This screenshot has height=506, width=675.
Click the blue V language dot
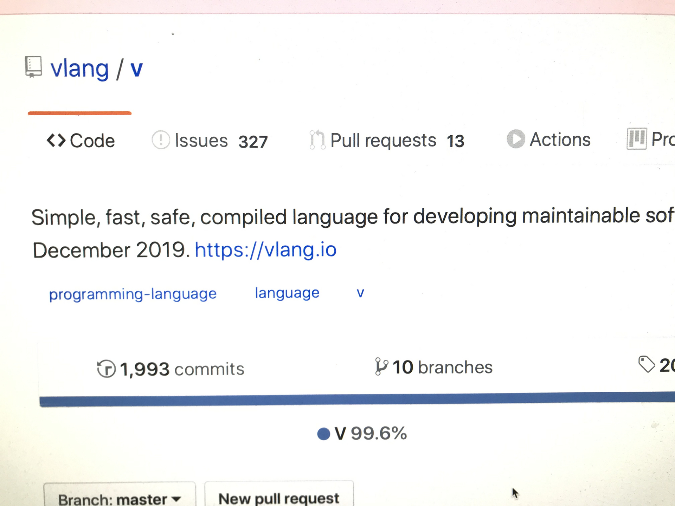323,434
